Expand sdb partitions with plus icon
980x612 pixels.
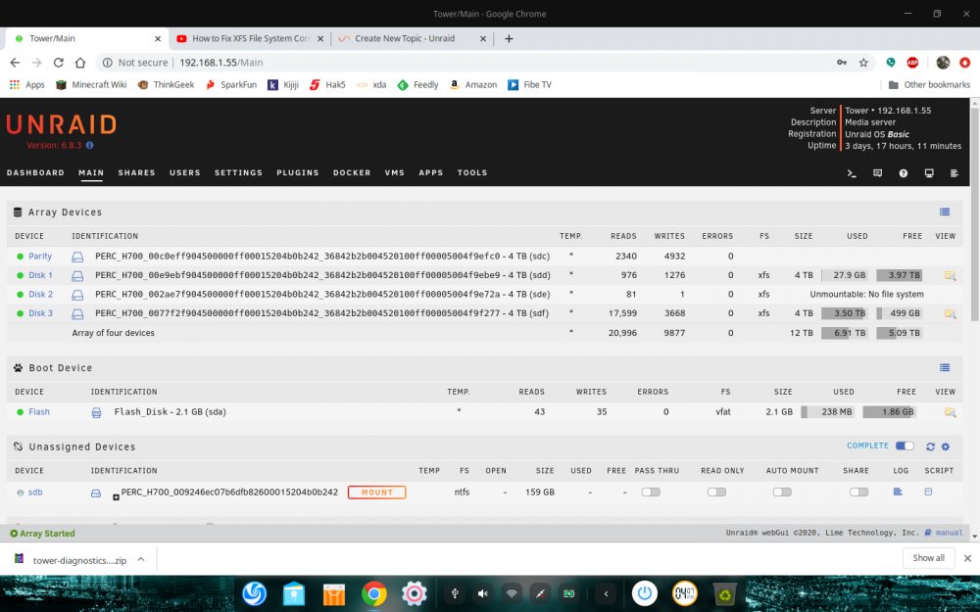(x=116, y=497)
